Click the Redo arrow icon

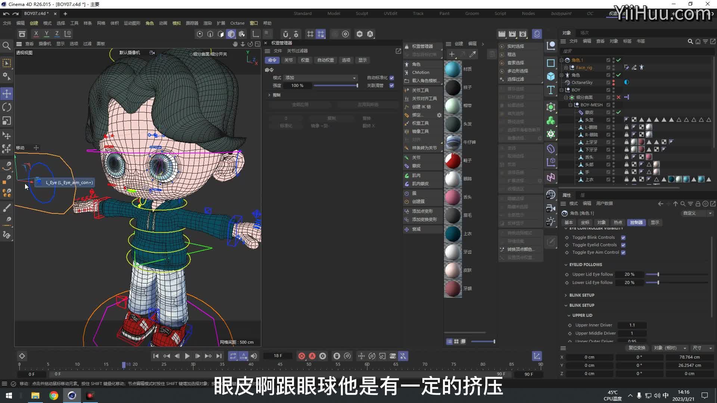point(15,14)
